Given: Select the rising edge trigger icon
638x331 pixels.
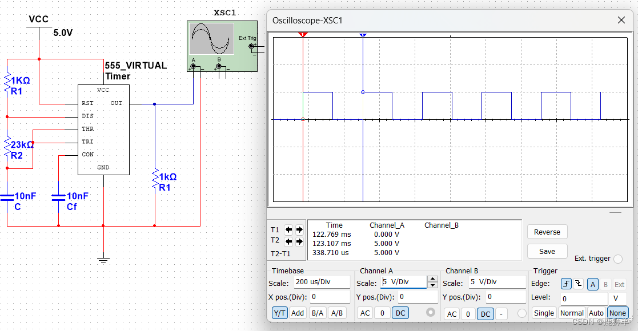Looking at the screenshot, I should point(567,284).
